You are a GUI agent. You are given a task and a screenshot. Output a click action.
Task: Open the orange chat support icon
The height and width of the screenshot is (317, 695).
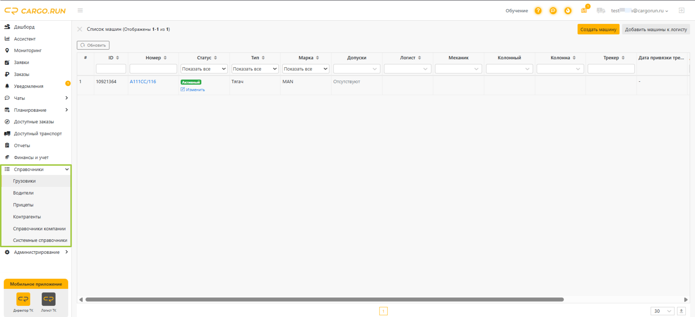(553, 10)
